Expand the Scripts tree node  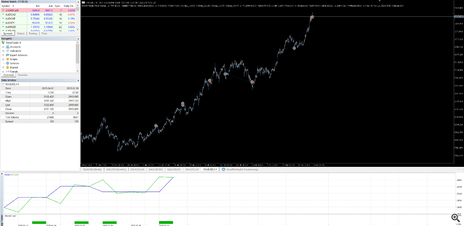pos(3,59)
